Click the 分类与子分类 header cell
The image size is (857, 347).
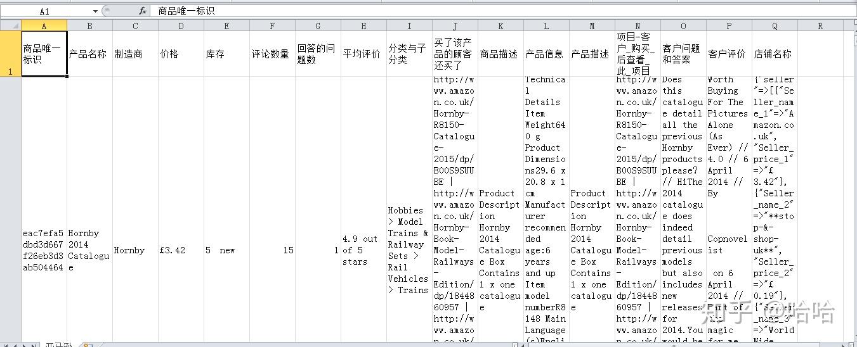[x=409, y=54]
